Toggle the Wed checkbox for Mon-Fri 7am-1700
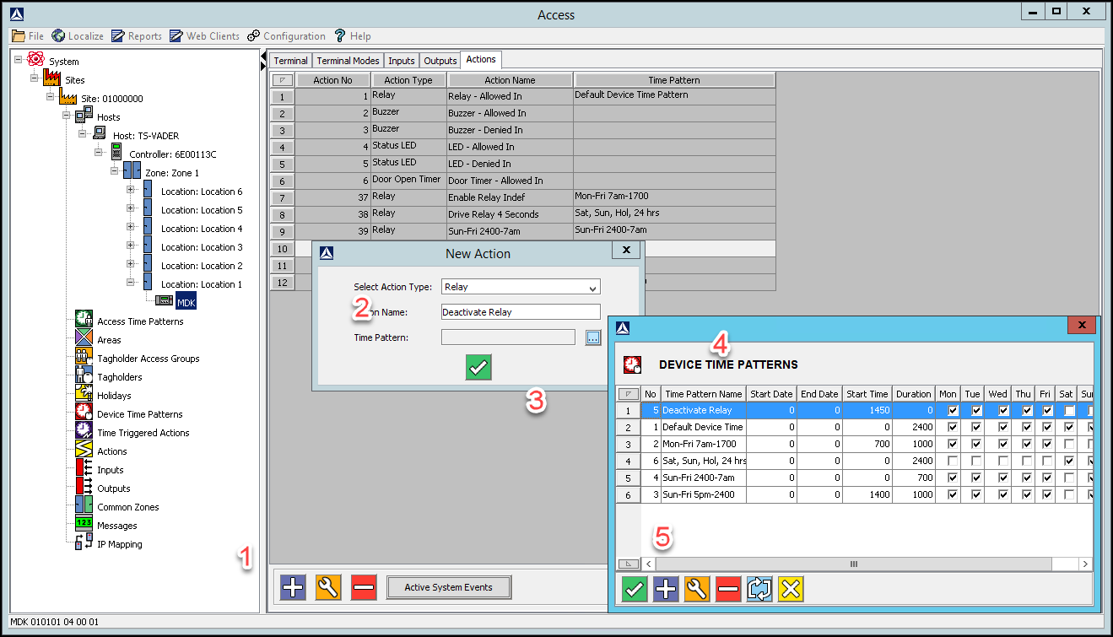 [1002, 445]
